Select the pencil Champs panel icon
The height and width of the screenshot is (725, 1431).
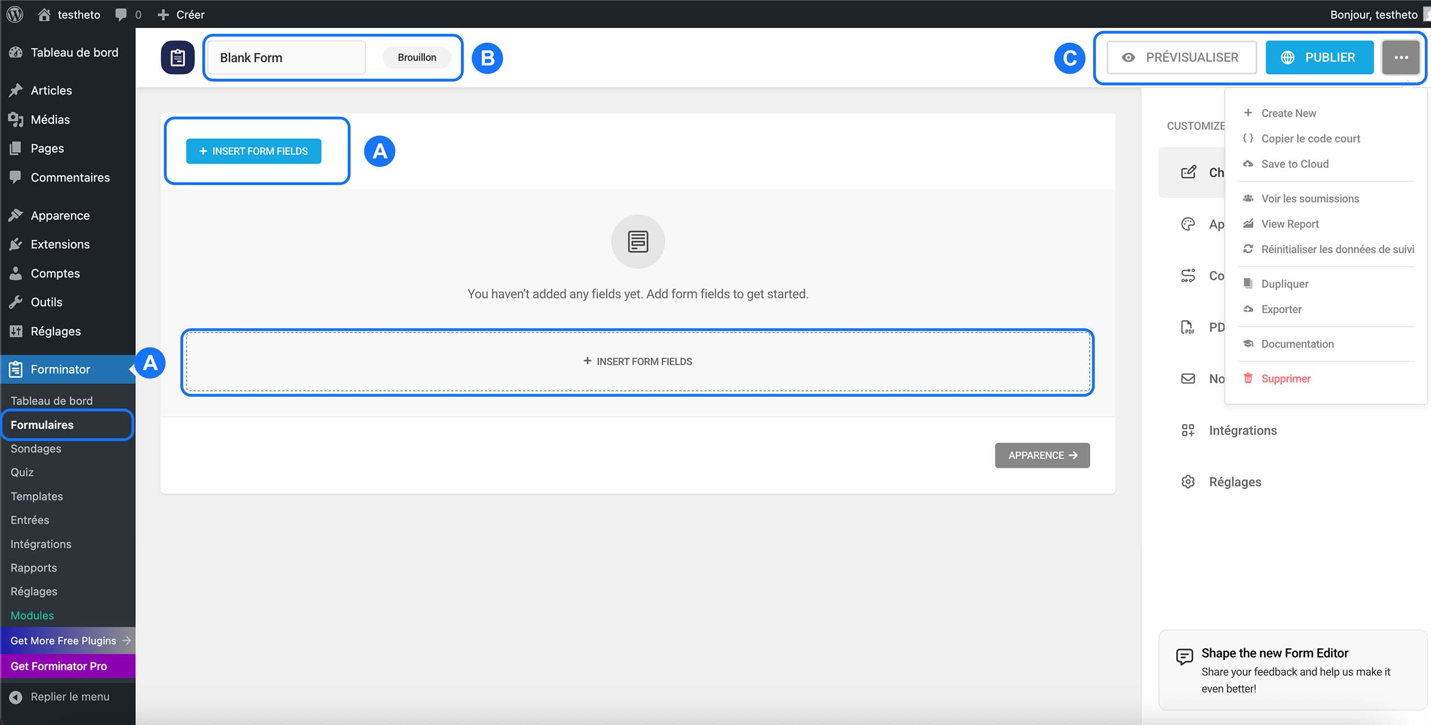(1188, 172)
